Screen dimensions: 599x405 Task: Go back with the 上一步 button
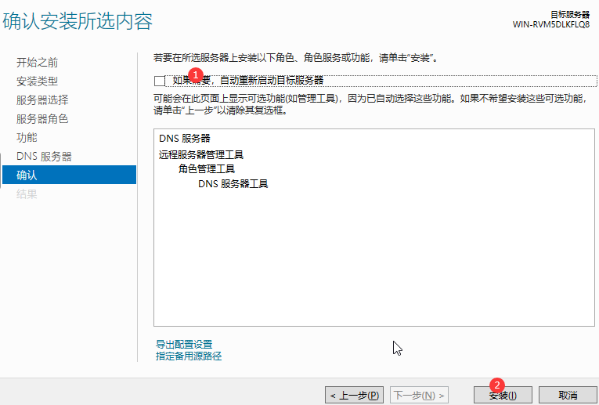(x=355, y=396)
